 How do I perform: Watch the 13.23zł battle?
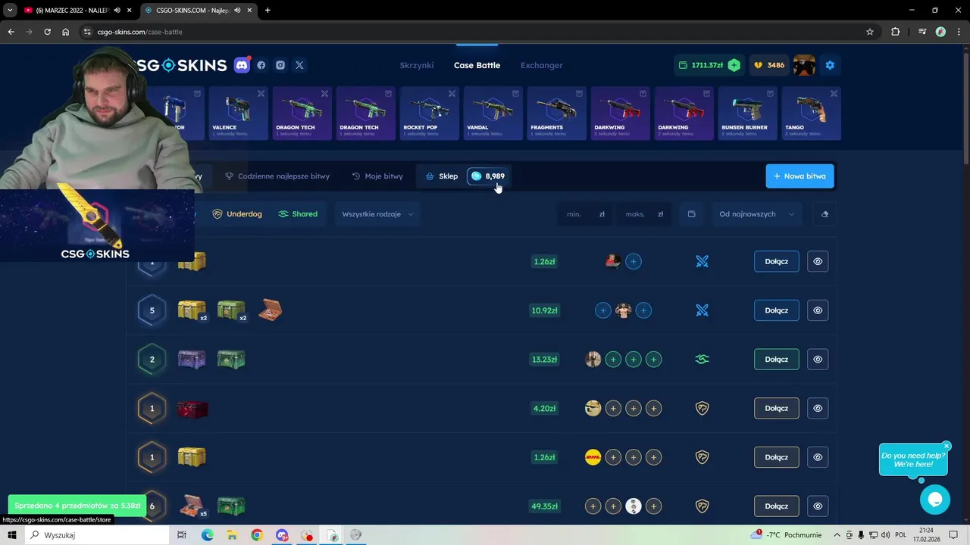tap(818, 360)
